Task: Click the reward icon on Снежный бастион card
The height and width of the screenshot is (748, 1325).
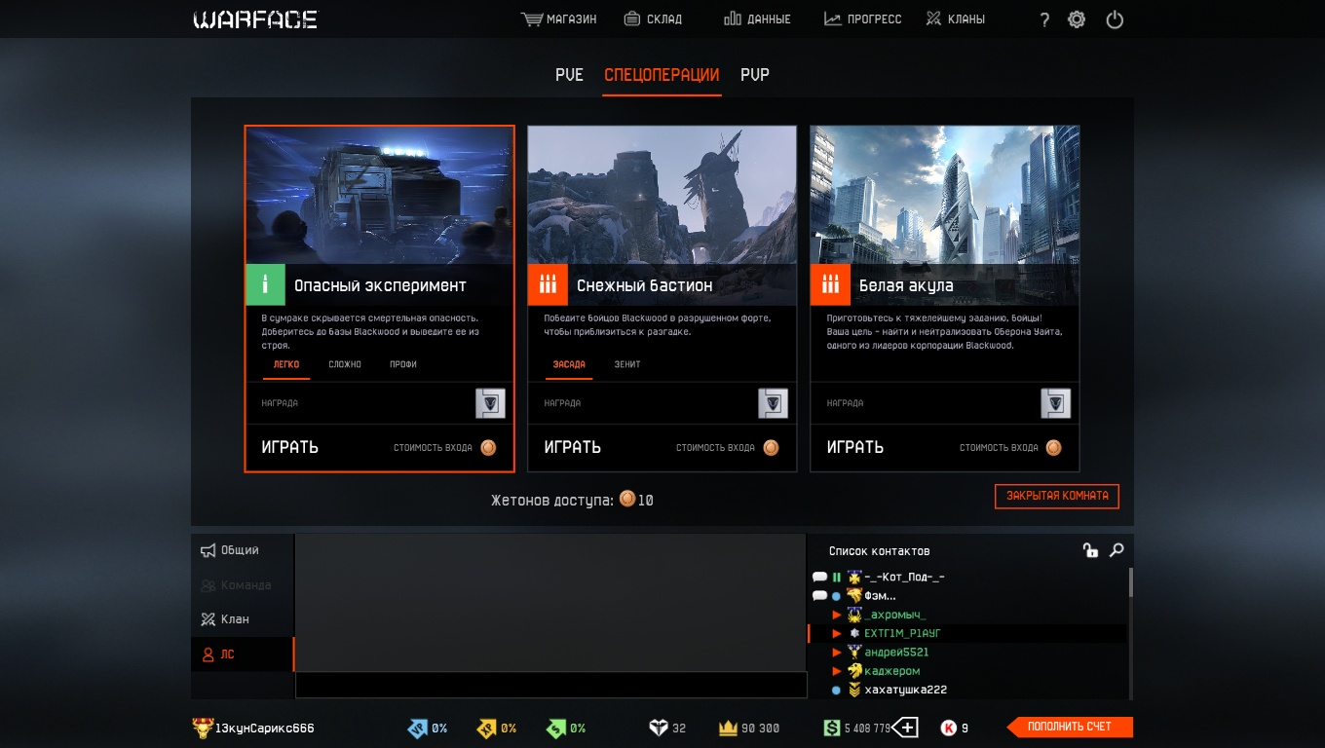Action: (x=773, y=403)
